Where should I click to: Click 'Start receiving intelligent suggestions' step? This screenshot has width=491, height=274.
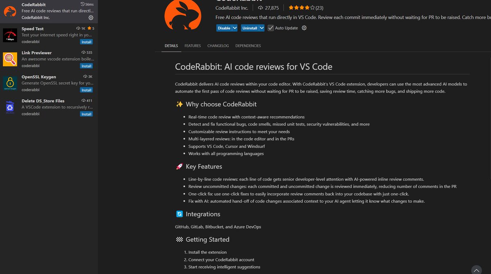coord(224,267)
